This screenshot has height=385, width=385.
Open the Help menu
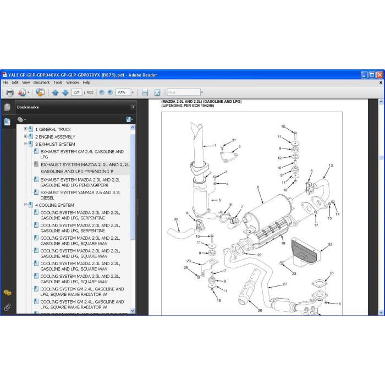coord(86,82)
